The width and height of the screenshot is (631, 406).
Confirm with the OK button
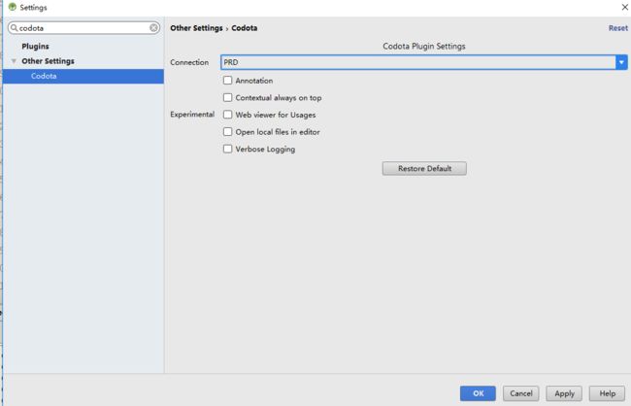click(478, 393)
